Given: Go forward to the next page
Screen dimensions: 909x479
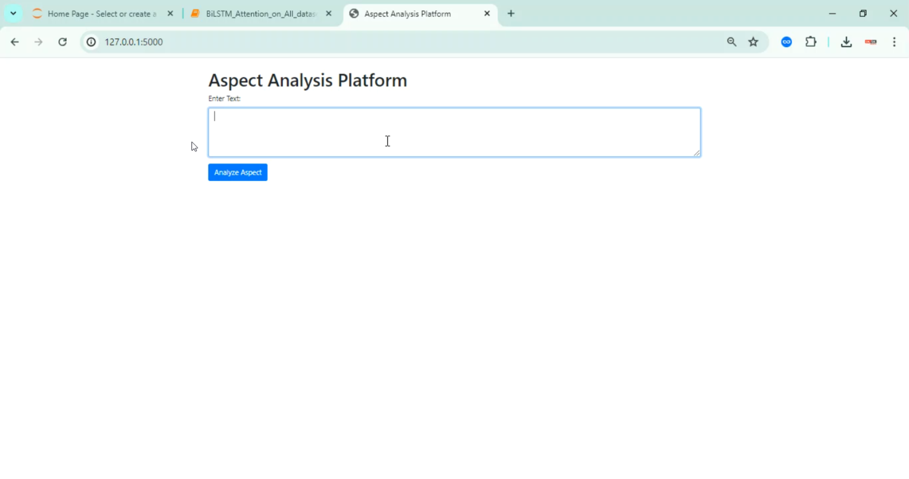Looking at the screenshot, I should (x=38, y=42).
